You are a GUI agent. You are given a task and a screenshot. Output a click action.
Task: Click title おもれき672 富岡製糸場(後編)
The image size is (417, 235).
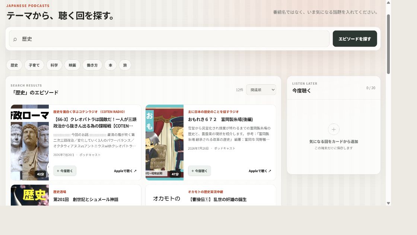220,119
